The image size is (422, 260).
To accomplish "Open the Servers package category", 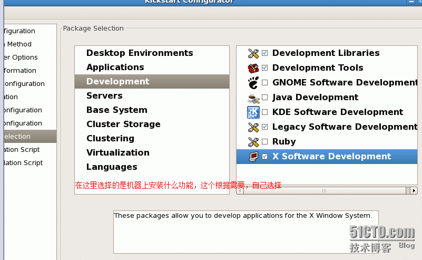I will 104,96.
